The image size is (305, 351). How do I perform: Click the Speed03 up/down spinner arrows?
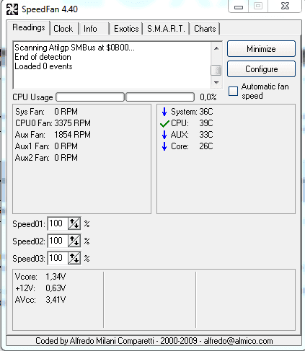tap(74, 258)
